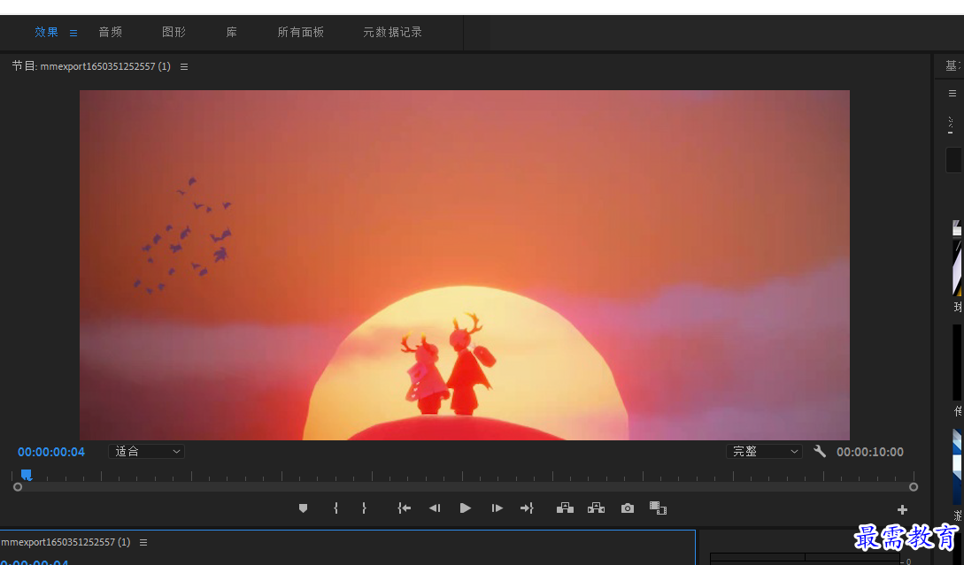Add a marker with the marker button

[x=303, y=508]
